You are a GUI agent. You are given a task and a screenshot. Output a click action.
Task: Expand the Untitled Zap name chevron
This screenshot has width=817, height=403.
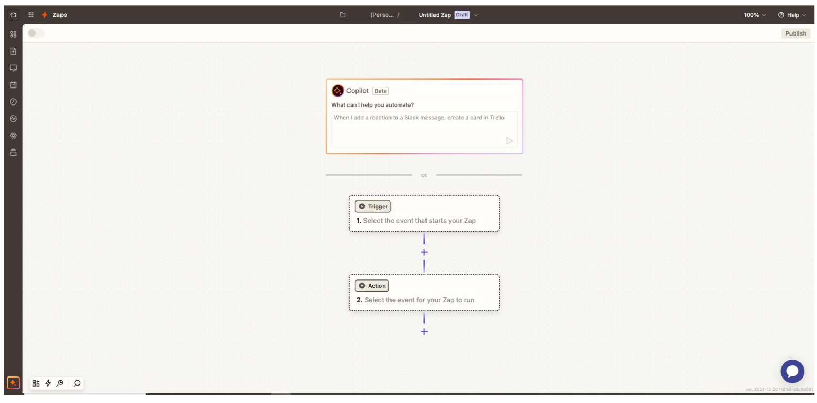[x=476, y=15]
